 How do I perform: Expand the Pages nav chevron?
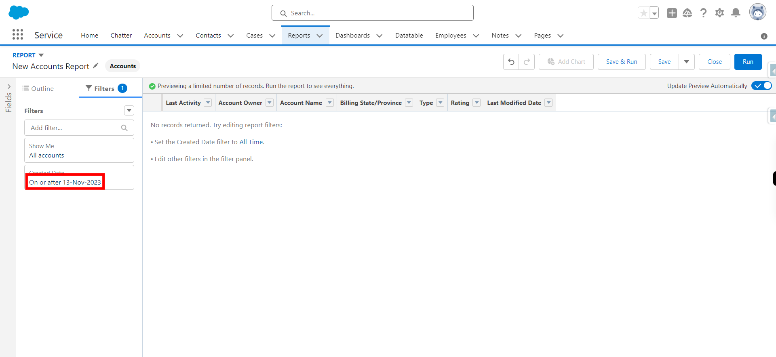click(x=561, y=36)
